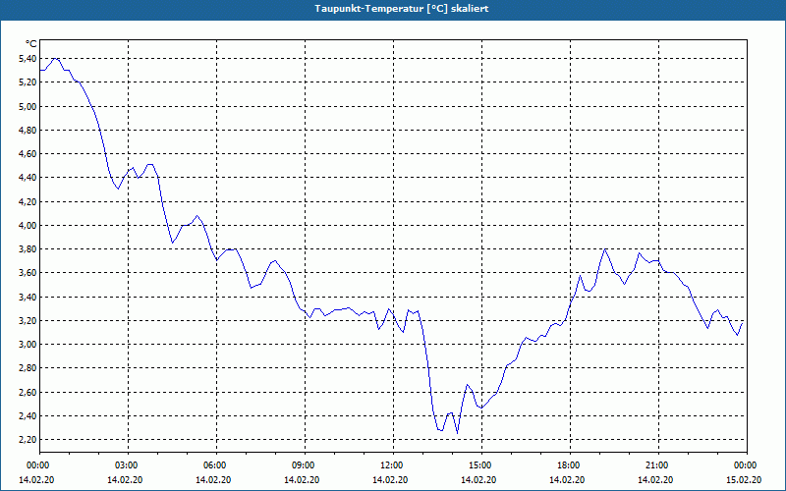Click the 4,40 y-axis value

click(x=28, y=178)
